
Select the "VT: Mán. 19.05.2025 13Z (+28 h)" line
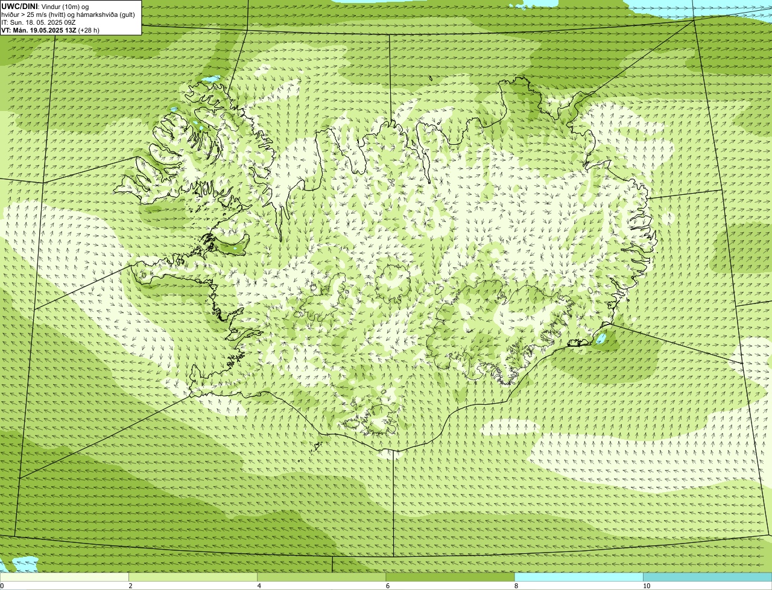(x=51, y=30)
